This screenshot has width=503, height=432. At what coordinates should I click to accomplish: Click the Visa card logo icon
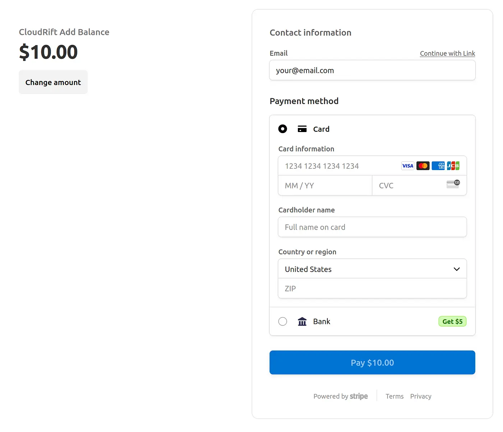407,166
